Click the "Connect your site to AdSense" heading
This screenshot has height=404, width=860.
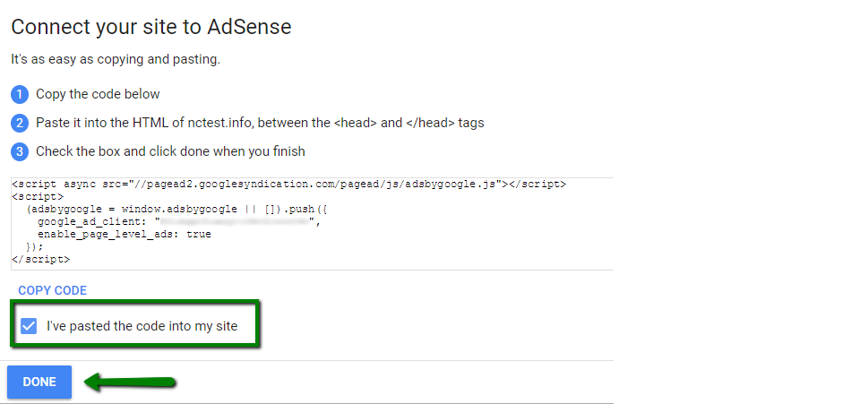pos(151,27)
